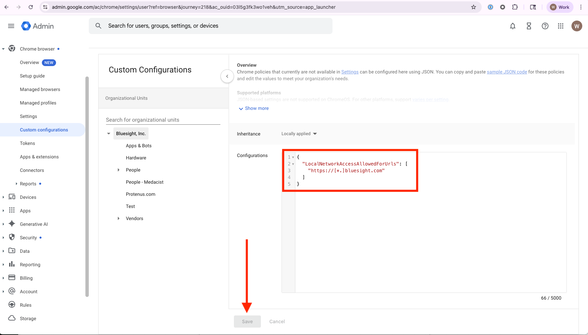Click the Billing card icon
This screenshot has width=588, height=335.
click(x=12, y=278)
